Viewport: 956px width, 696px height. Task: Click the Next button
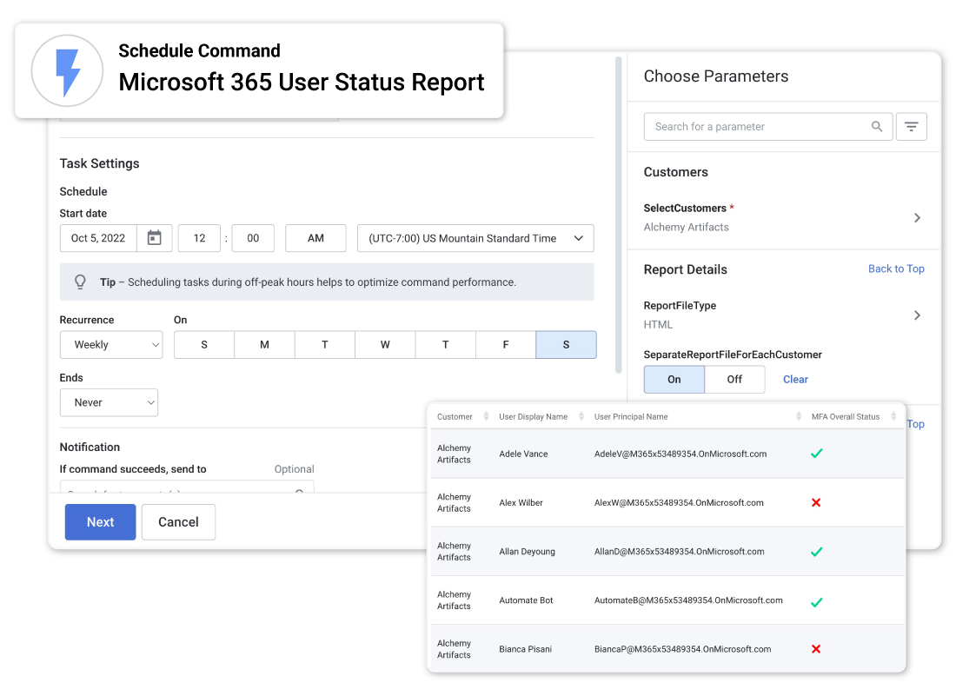[x=100, y=522]
